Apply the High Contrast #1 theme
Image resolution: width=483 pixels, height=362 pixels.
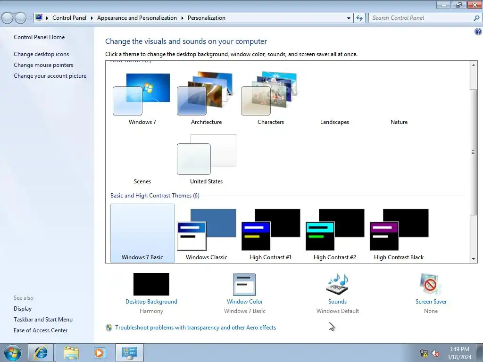pyautogui.click(x=270, y=233)
